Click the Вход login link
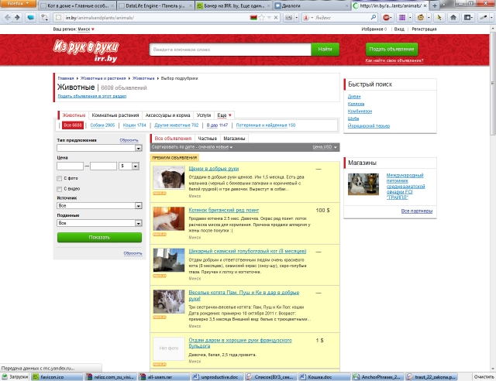 399,29
